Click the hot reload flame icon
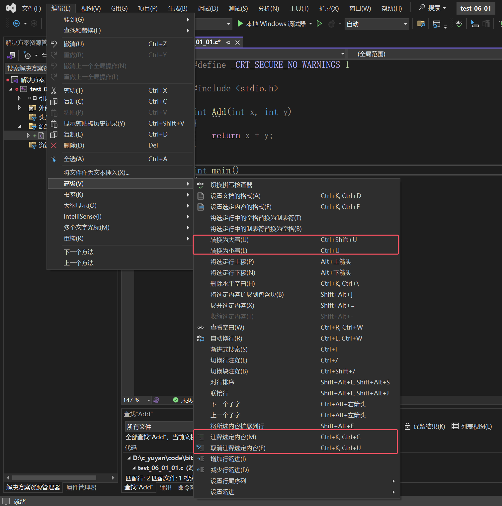This screenshot has height=506, width=502. 331,24
